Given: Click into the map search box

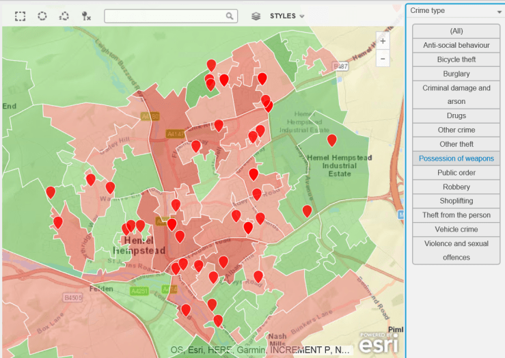Looking at the screenshot, I should 164,16.
